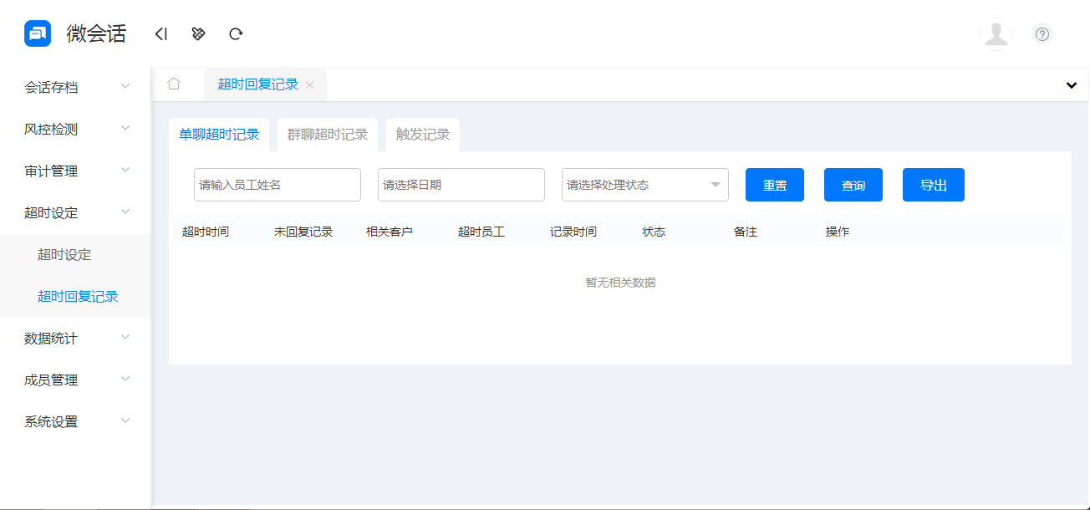This screenshot has width=1090, height=510.
Task: Close the 超时回复记录 tab with its x icon
Action: 309,84
